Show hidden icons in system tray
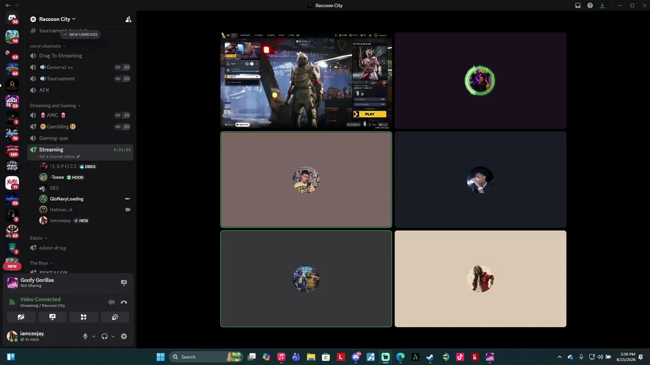Image resolution: width=650 pixels, height=365 pixels. [x=560, y=357]
